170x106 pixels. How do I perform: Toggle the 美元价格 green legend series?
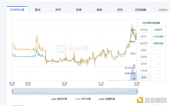point(59,99)
